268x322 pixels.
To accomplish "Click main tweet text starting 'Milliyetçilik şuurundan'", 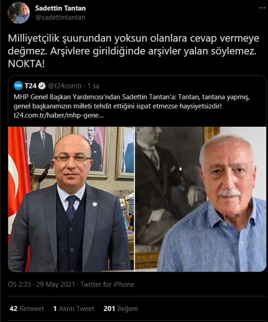I will coord(134,51).
